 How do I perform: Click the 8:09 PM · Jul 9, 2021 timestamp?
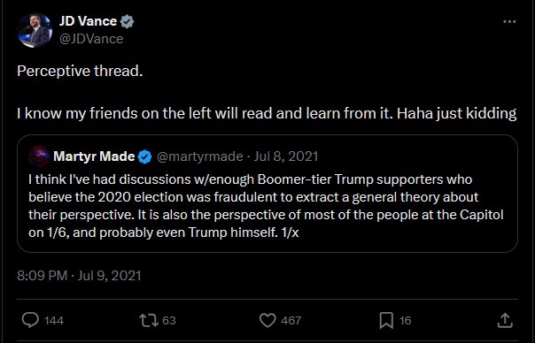[79, 276]
